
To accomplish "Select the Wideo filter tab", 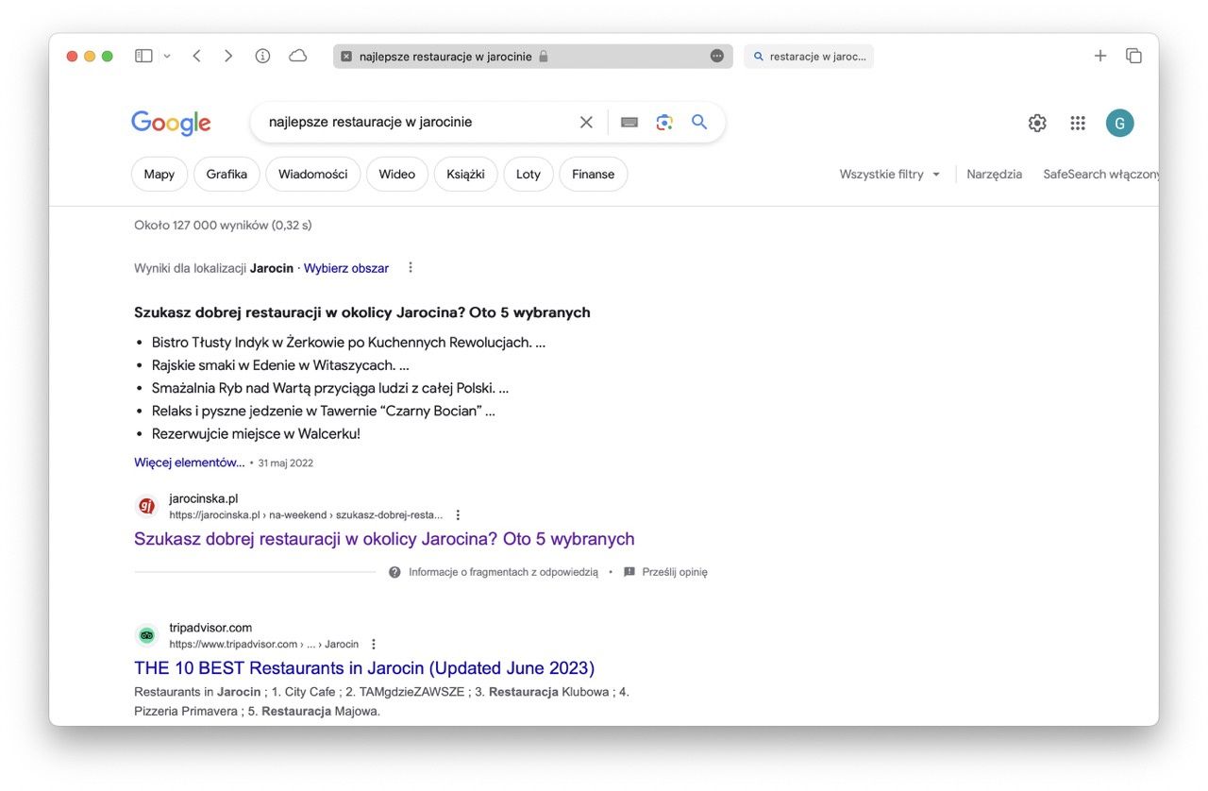I will tap(397, 174).
